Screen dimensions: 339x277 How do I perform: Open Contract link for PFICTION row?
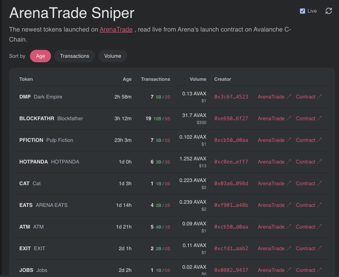pos(309,140)
